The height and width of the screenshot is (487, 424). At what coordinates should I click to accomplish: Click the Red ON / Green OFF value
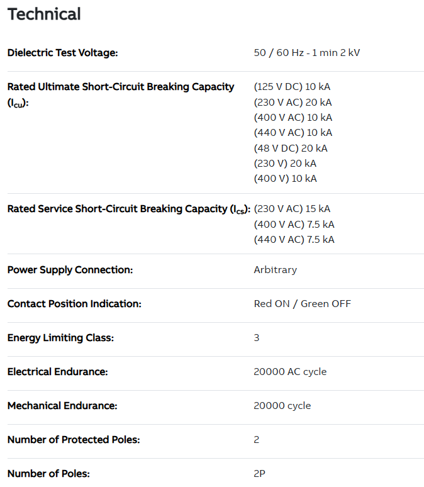pos(302,304)
